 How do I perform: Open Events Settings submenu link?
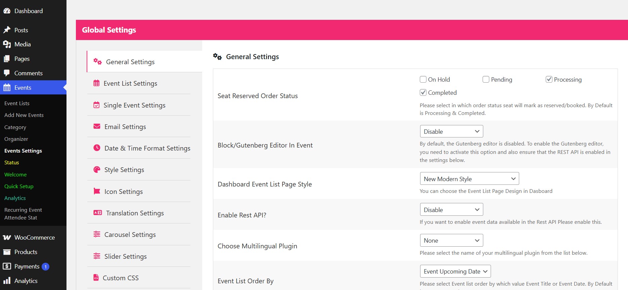coord(23,151)
